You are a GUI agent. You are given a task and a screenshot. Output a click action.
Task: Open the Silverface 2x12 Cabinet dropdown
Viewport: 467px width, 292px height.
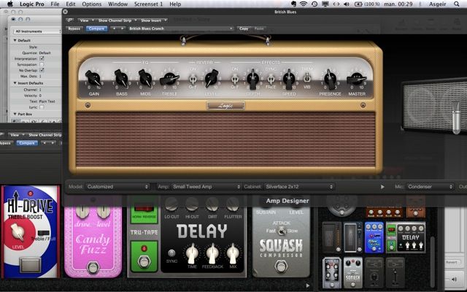[299, 187]
